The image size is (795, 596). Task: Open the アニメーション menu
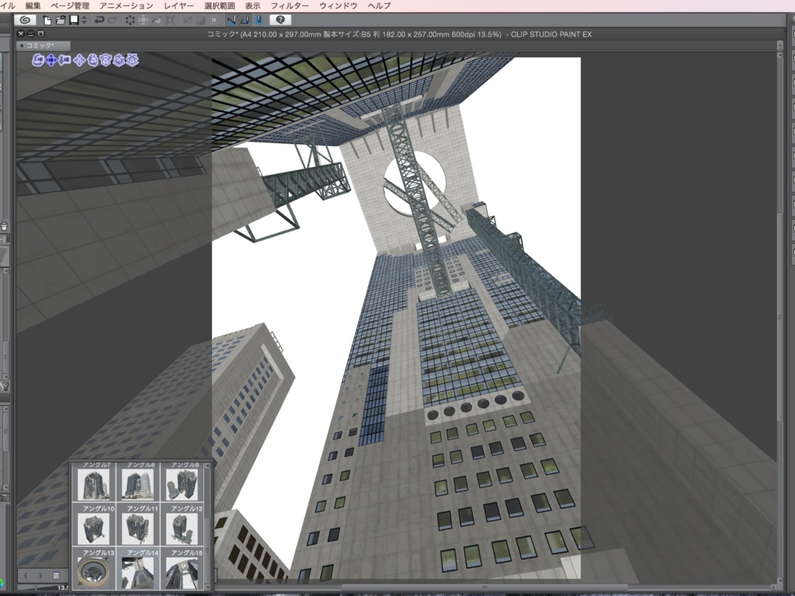point(127,5)
